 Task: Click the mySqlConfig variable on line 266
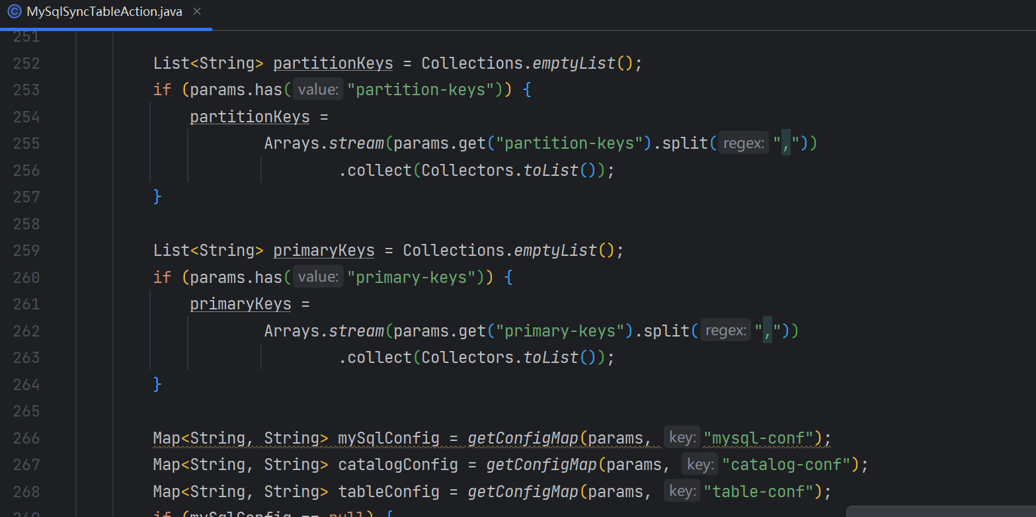coord(389,438)
